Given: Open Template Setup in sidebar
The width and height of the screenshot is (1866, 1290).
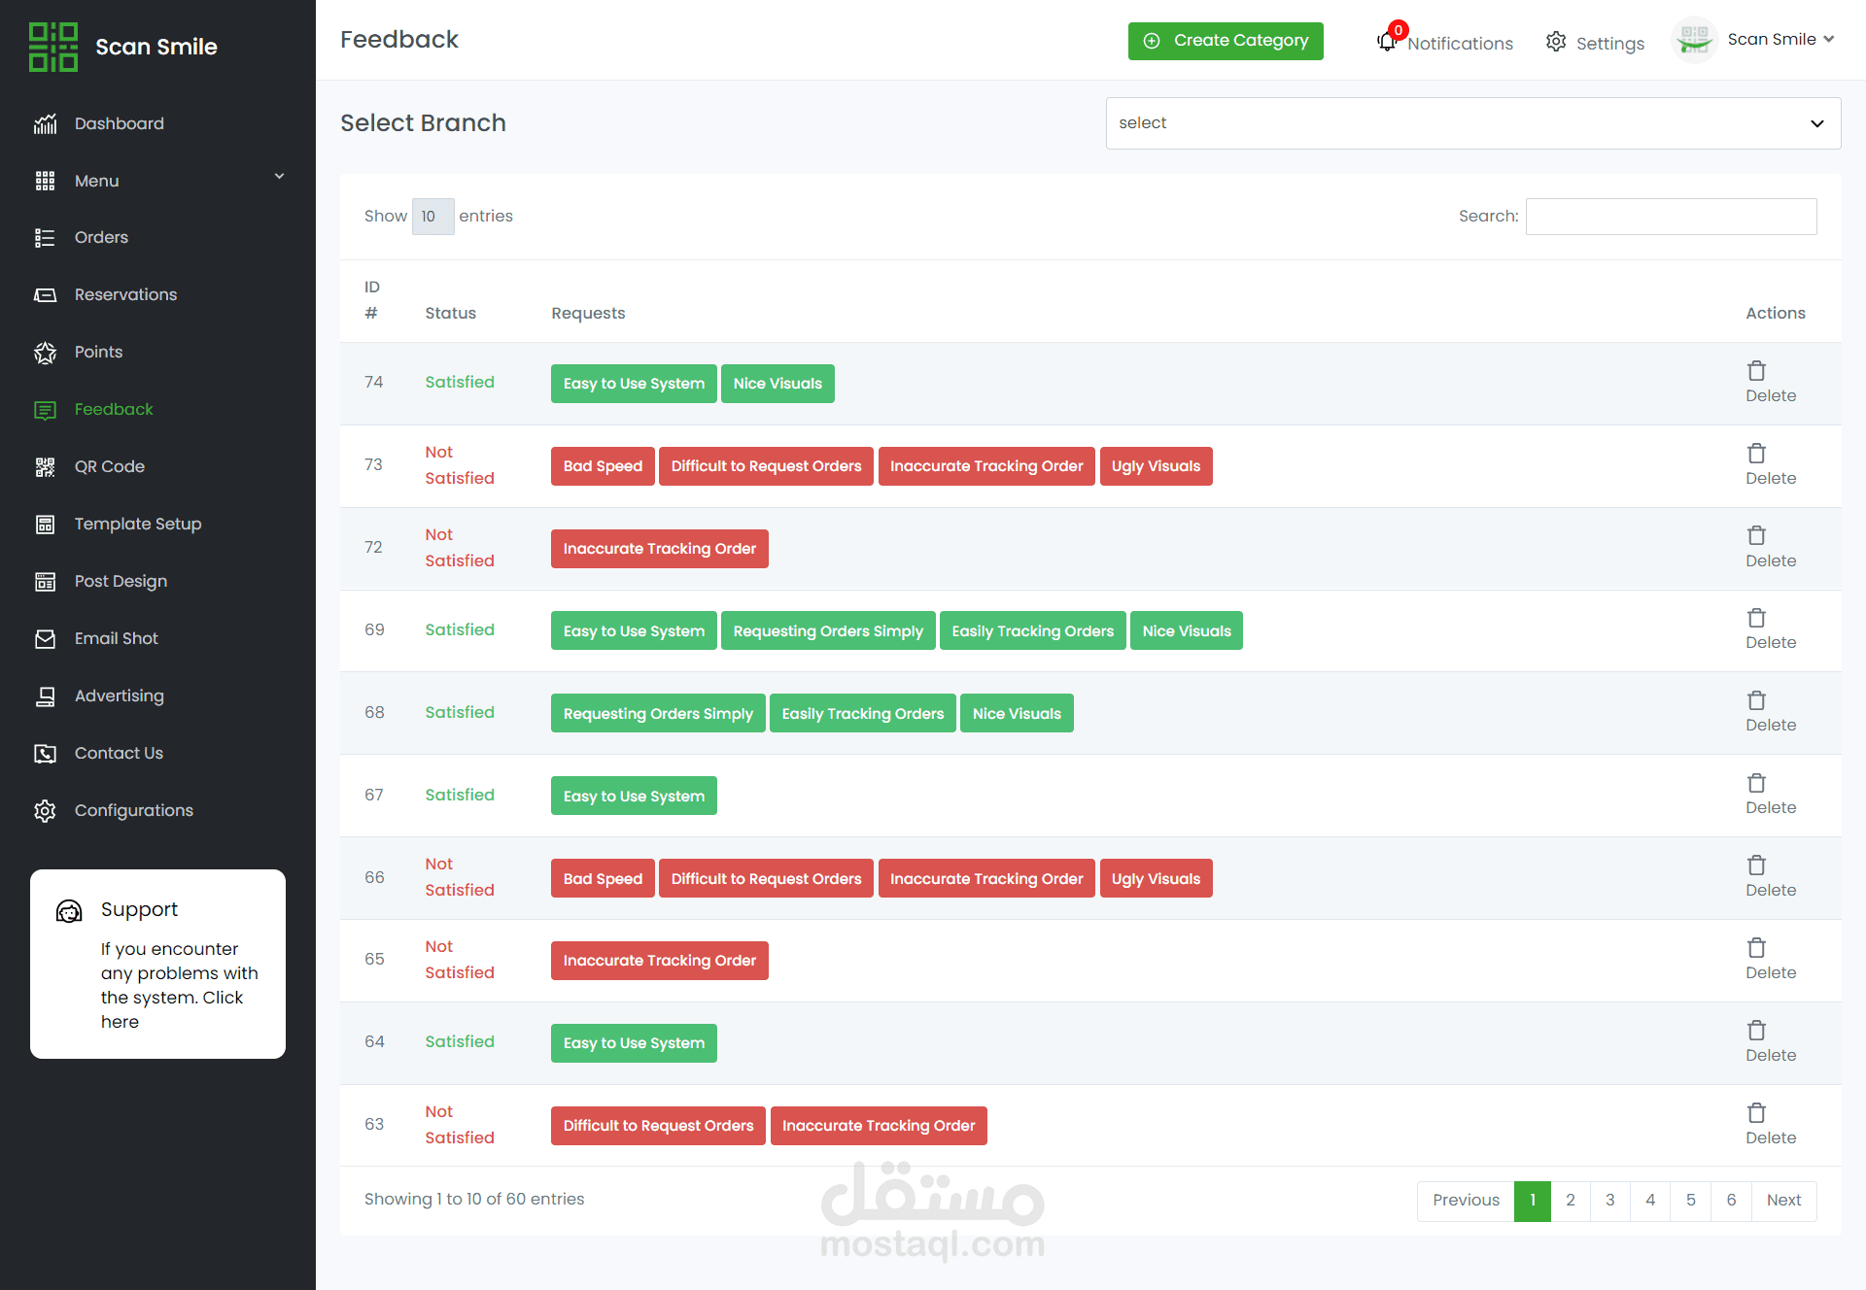Looking at the screenshot, I should (x=137, y=525).
